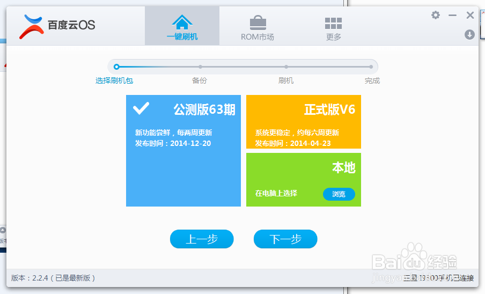Open settings via the gear icon
Image resolution: width=485 pixels, height=294 pixels.
point(436,15)
